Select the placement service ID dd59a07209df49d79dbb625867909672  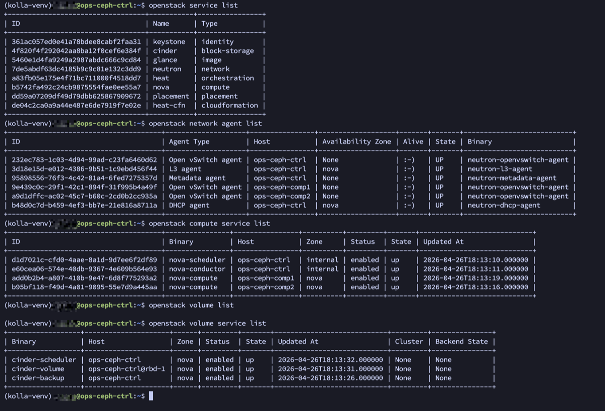76,96
